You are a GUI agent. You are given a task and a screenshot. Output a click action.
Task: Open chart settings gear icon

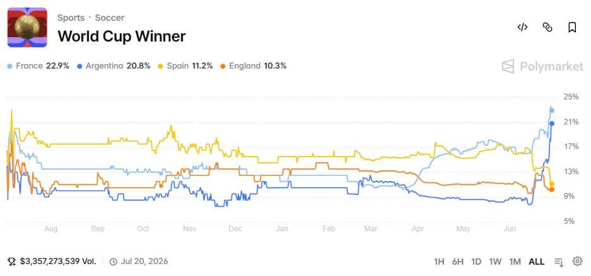pyautogui.click(x=577, y=262)
